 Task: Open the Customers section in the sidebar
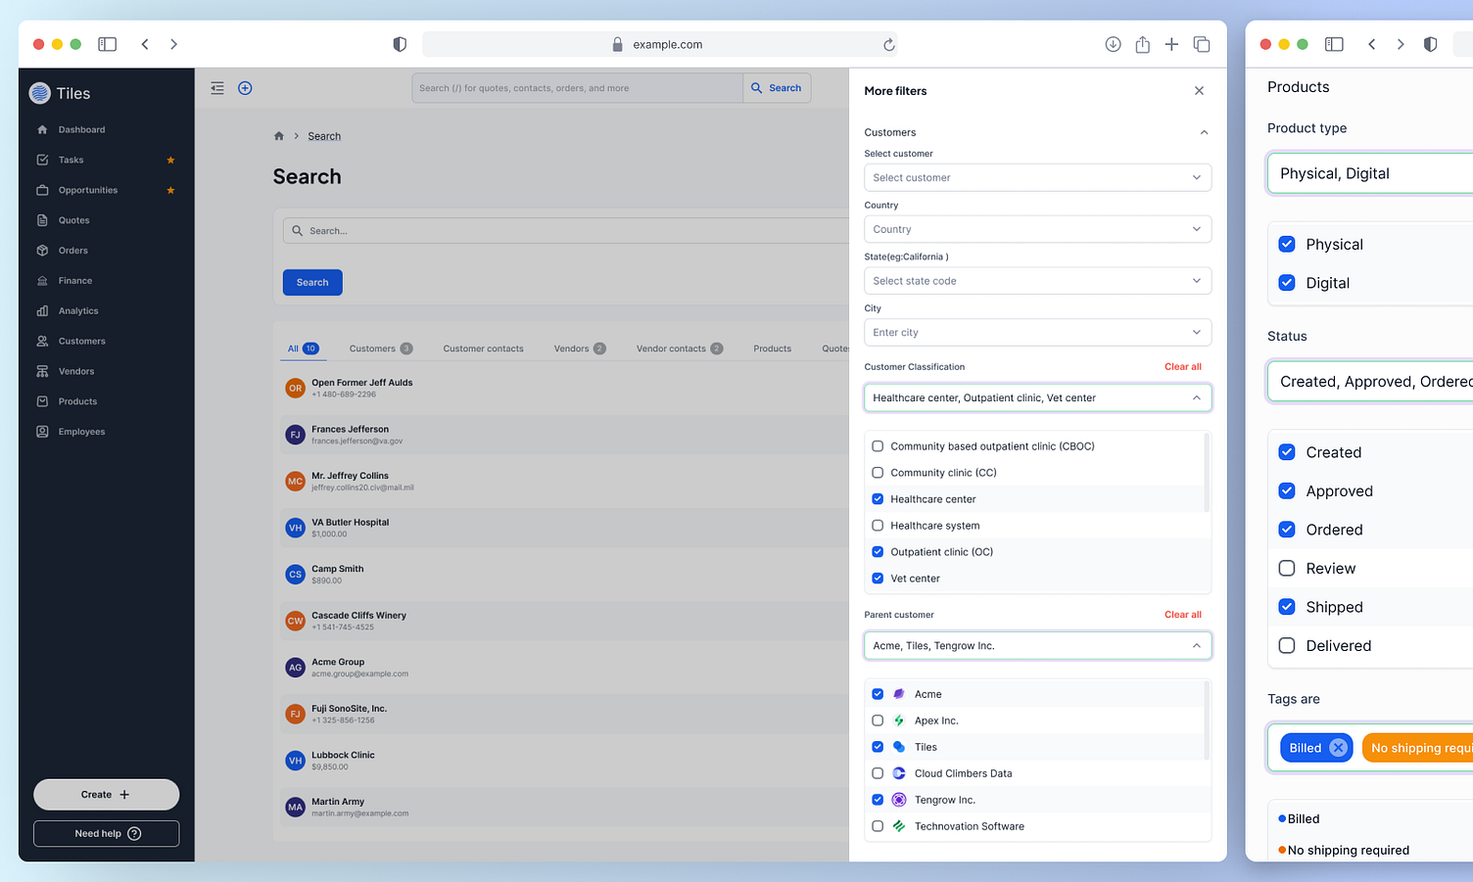[43, 341]
